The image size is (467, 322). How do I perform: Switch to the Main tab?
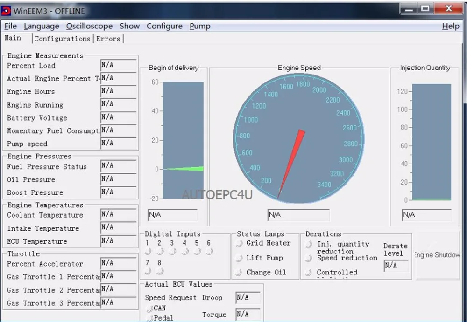(13, 38)
